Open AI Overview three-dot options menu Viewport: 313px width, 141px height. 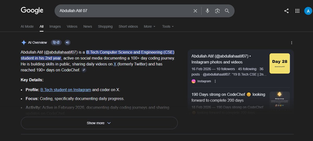(292, 43)
